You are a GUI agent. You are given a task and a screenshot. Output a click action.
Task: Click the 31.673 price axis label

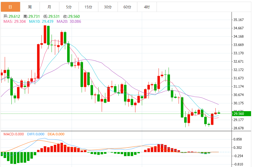coord(239,78)
